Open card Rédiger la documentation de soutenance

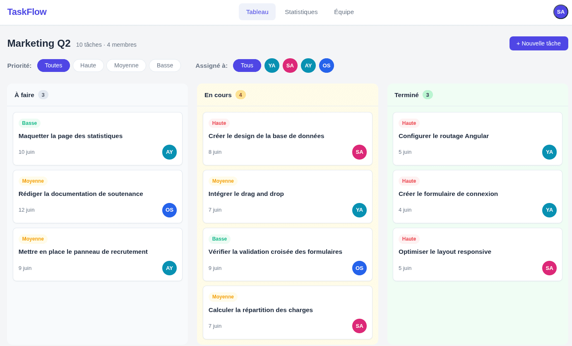98,196
